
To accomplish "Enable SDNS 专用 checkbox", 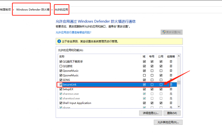I will 152,80.
